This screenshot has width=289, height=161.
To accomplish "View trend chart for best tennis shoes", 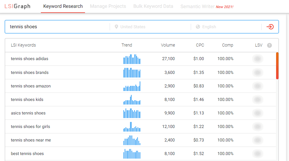I will pyautogui.click(x=132, y=153).
